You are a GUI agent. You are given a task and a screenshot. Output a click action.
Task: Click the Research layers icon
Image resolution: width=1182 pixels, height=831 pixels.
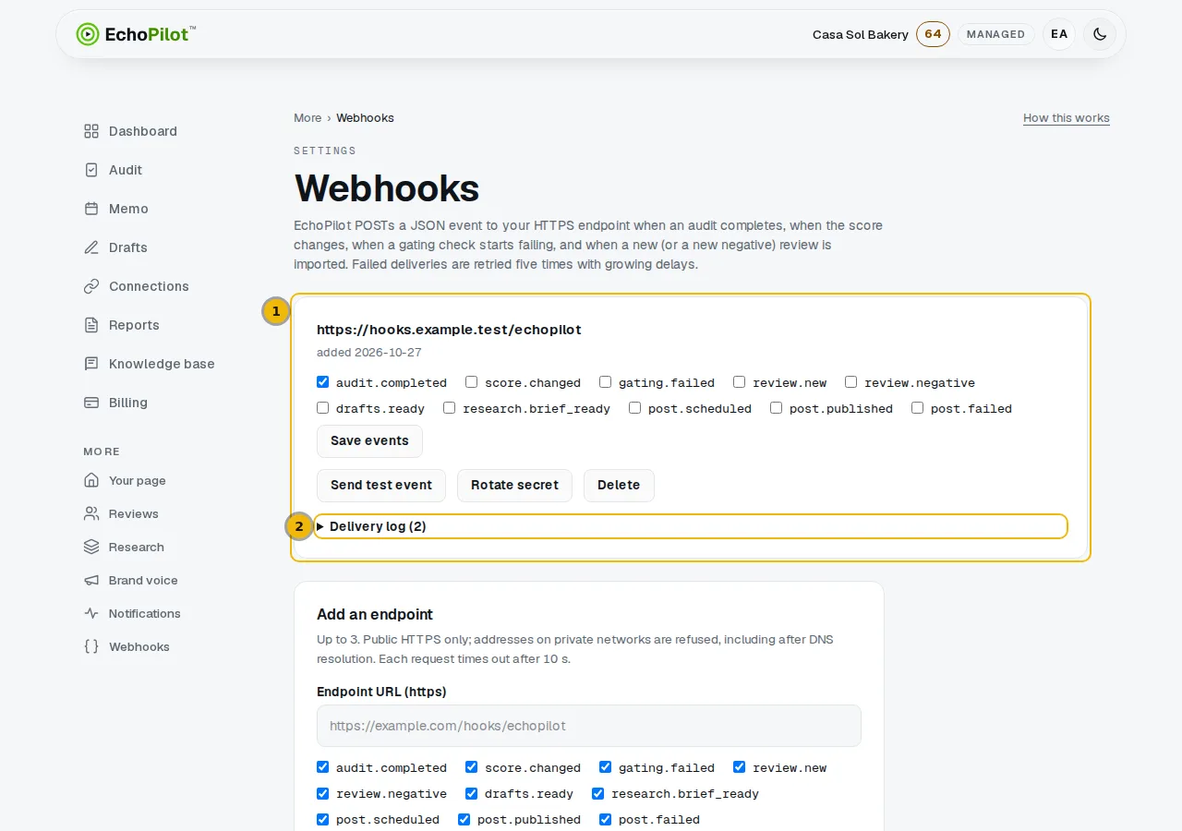(x=91, y=547)
